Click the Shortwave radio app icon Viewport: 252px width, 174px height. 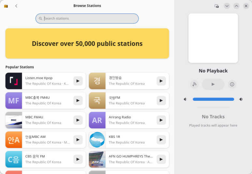point(6,6)
